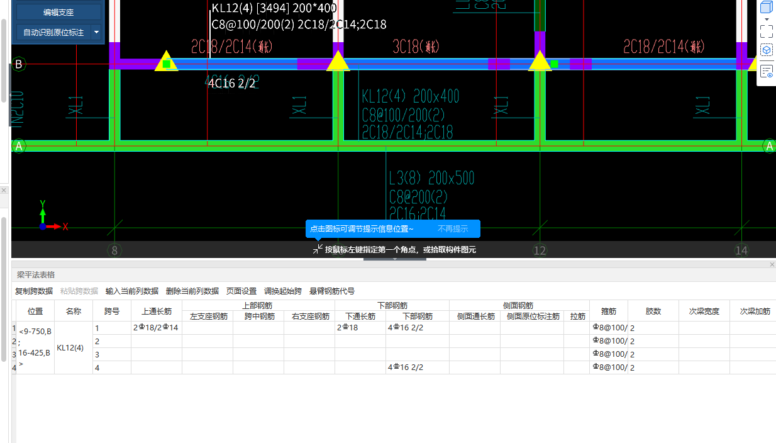
Task: Click axis 12 bubble at drawing bottom
Action: point(540,250)
